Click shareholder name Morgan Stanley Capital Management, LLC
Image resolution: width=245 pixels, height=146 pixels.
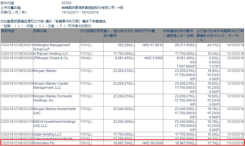51,85
